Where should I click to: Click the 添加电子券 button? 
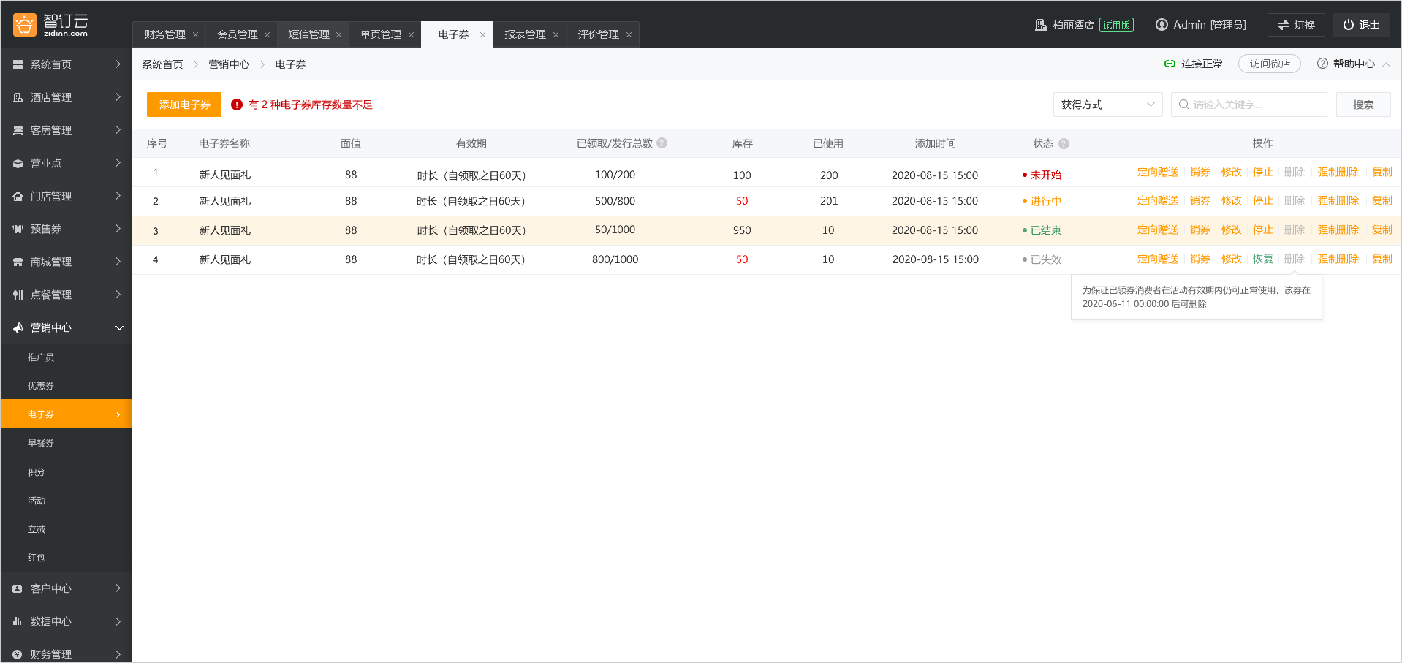point(184,105)
